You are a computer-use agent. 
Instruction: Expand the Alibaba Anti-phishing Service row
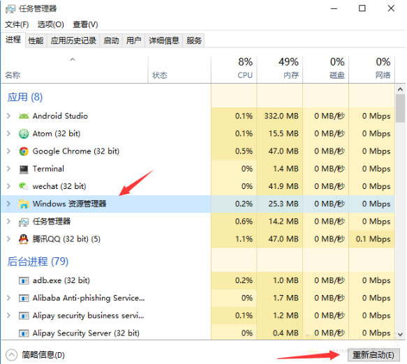[x=8, y=298]
